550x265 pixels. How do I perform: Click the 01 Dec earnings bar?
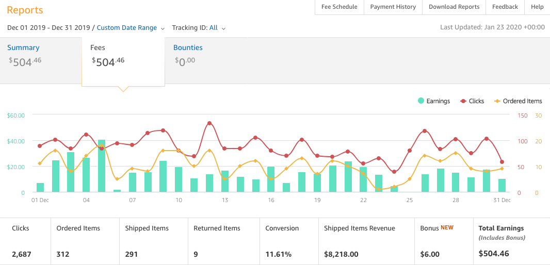(40, 188)
